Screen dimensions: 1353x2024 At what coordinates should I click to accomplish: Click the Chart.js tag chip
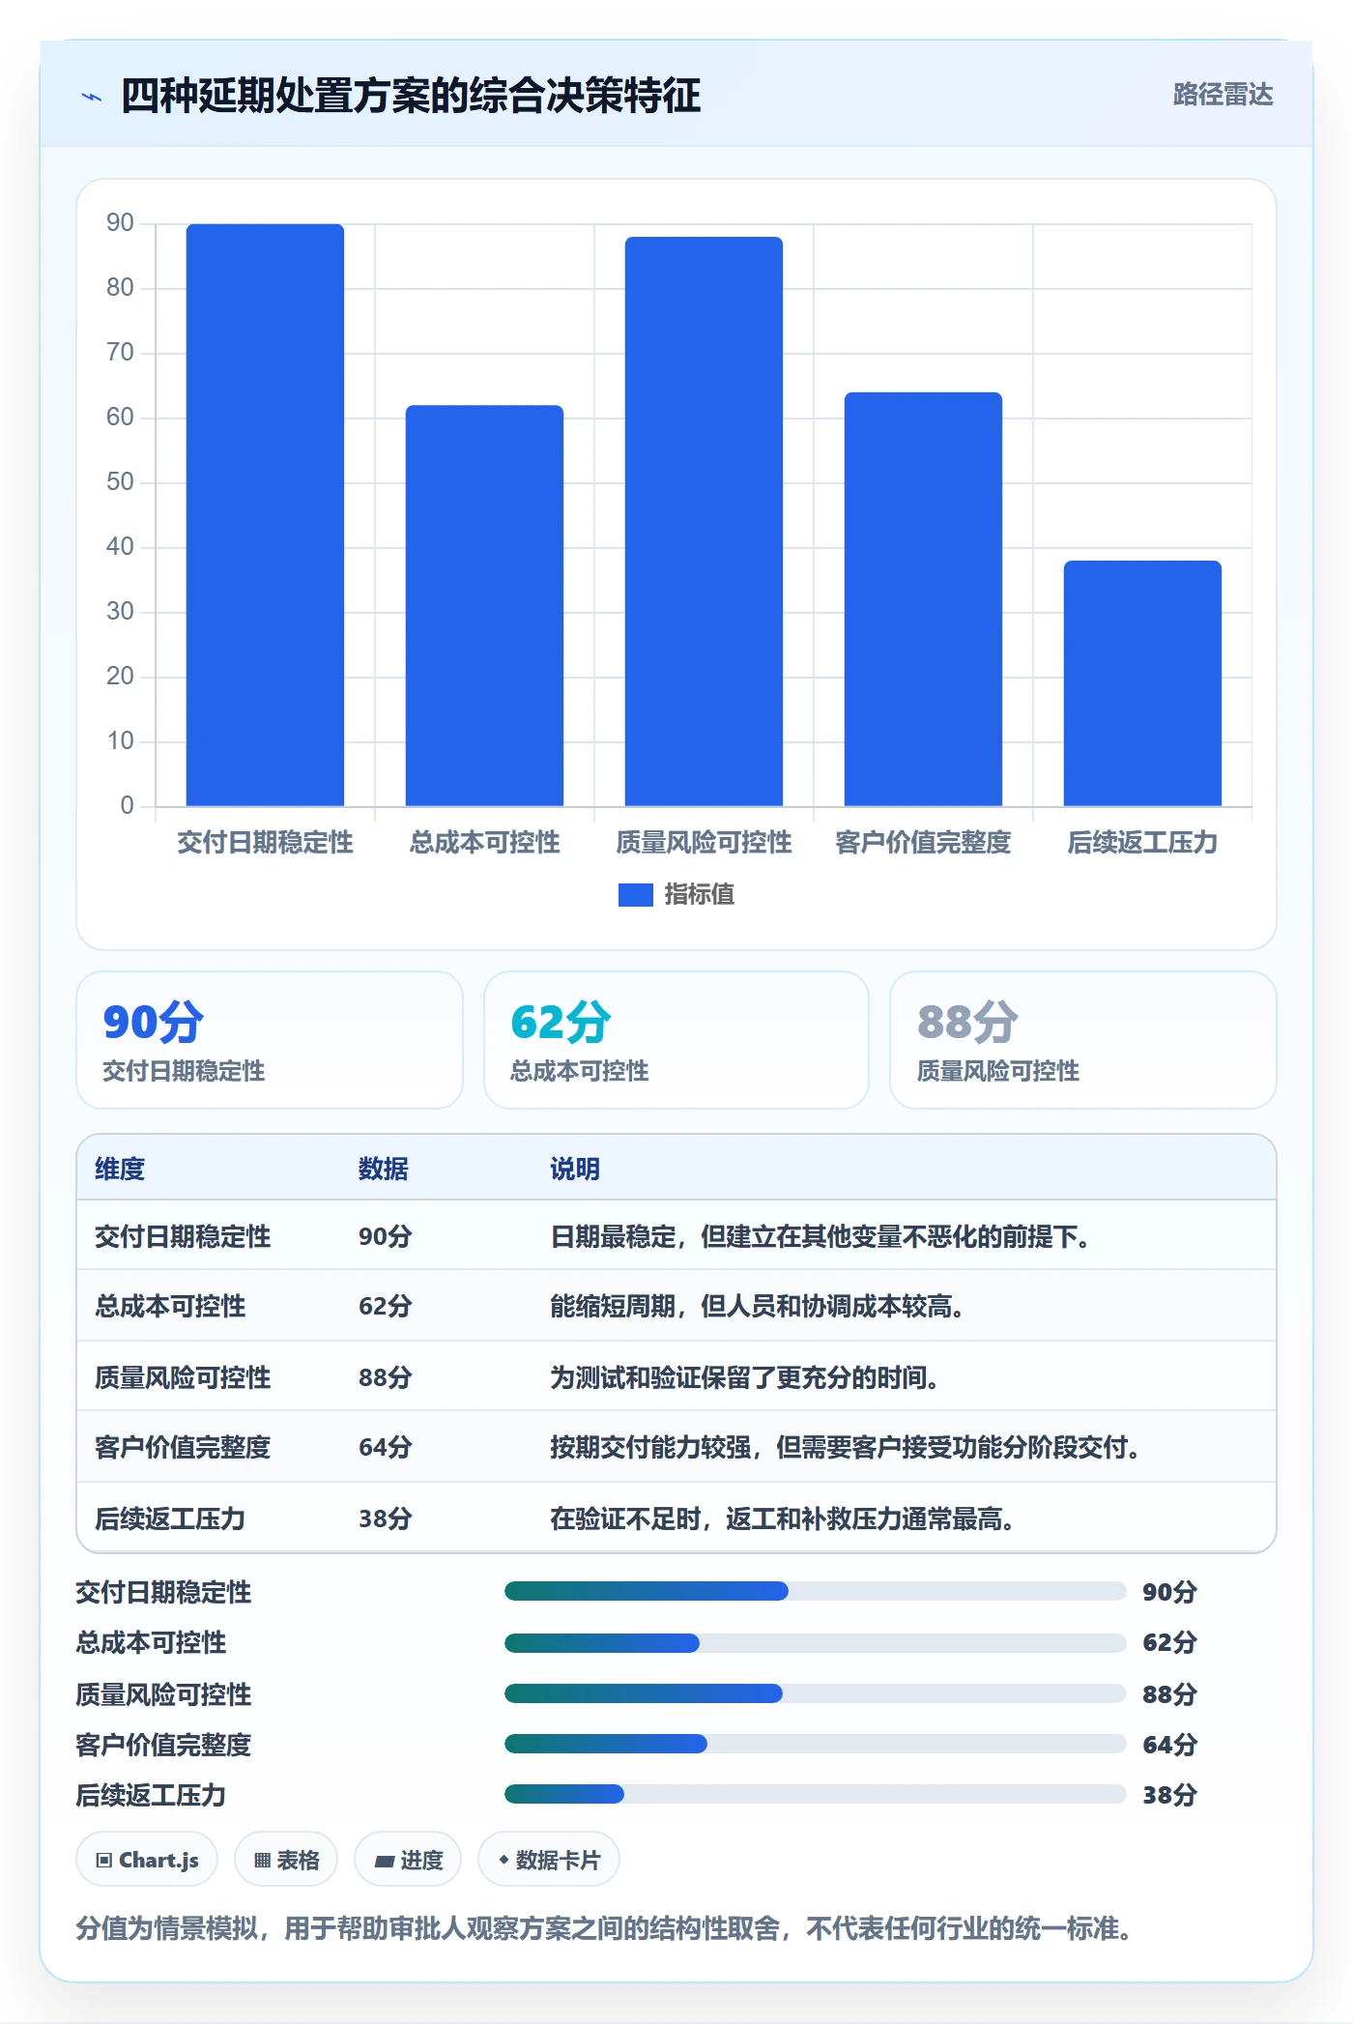[147, 1860]
